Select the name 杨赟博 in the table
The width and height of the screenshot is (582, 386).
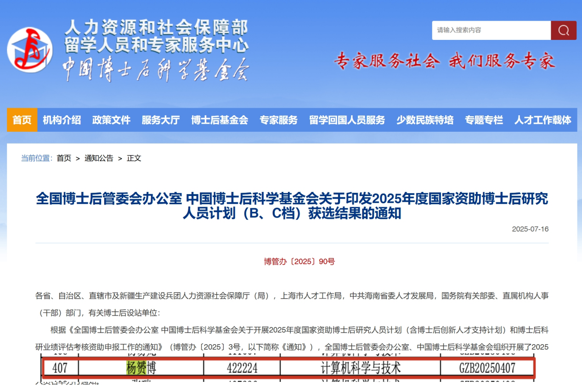pyautogui.click(x=141, y=368)
